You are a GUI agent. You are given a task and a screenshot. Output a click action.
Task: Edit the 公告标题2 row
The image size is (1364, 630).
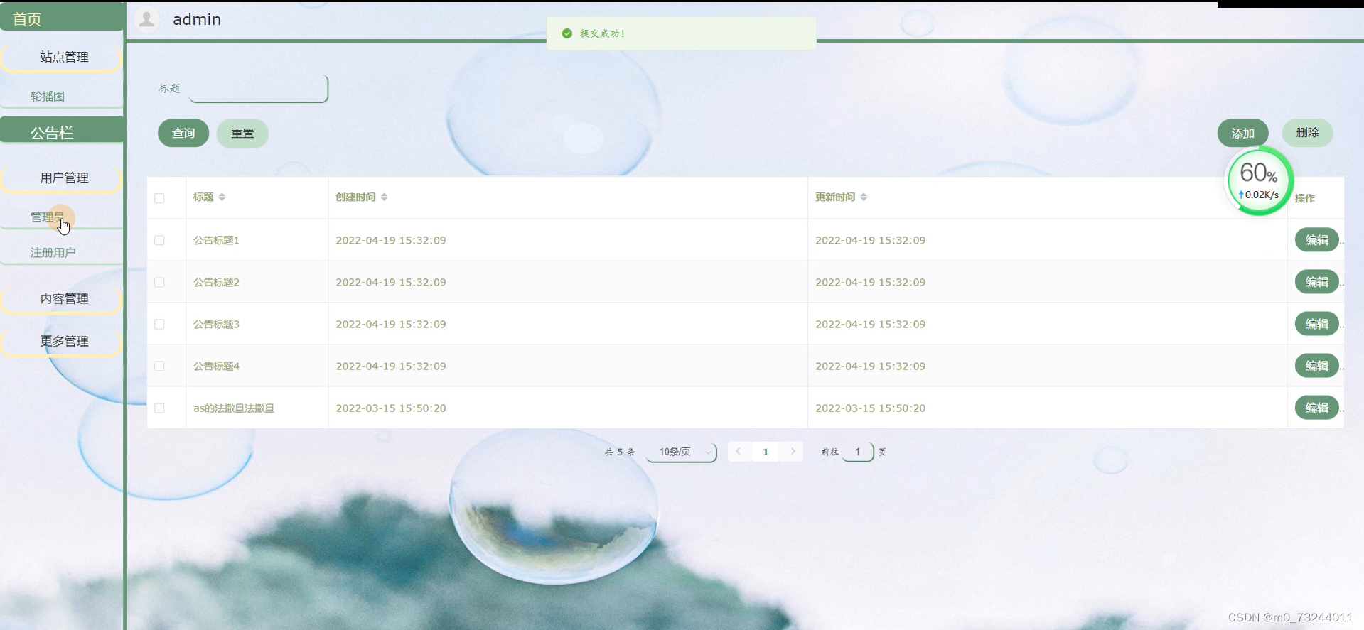(x=1316, y=282)
